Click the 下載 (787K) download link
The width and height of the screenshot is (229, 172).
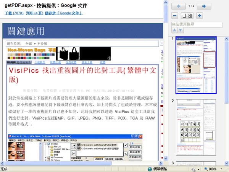tap(14, 13)
